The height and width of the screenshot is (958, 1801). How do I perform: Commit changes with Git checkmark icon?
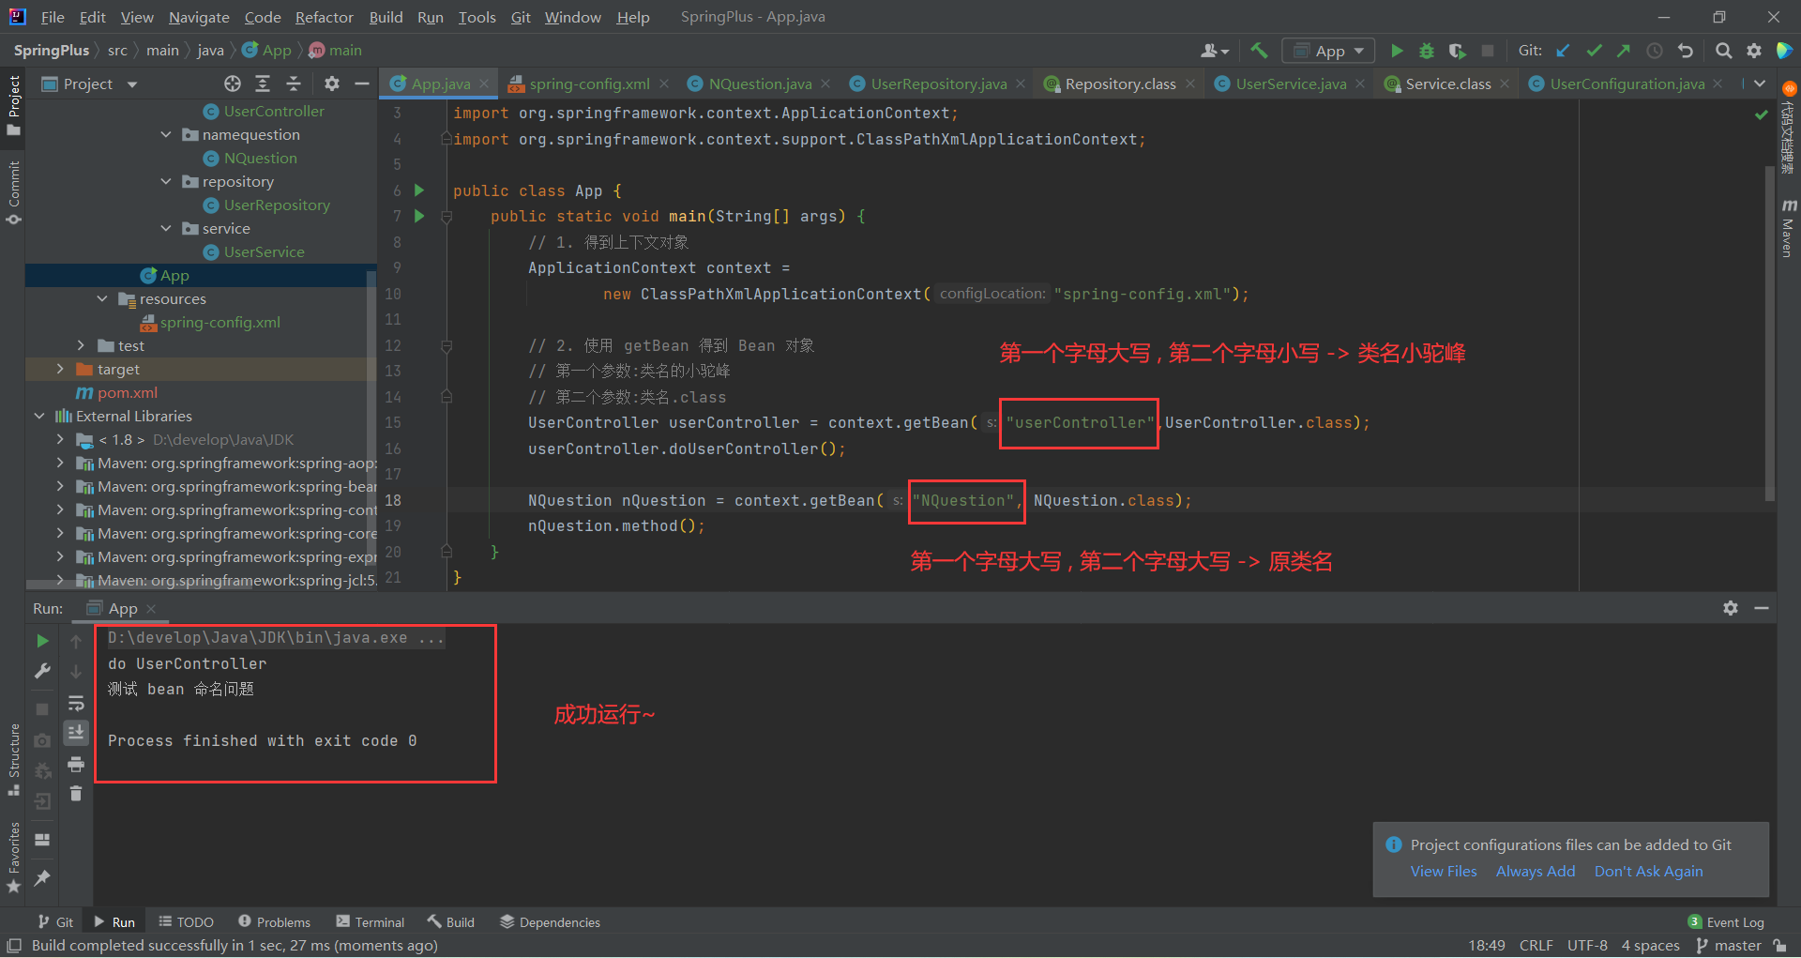(1594, 51)
